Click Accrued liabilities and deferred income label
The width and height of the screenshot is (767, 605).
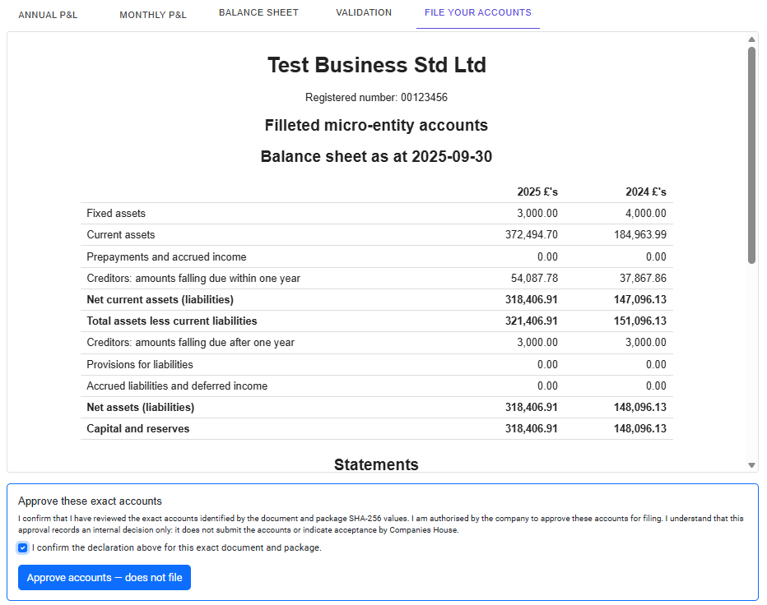point(177,386)
